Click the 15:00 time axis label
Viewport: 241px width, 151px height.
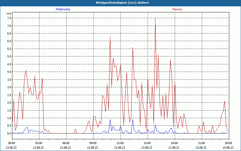148,143
